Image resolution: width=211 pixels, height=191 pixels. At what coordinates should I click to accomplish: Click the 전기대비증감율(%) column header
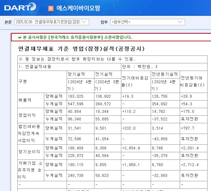click(136, 82)
